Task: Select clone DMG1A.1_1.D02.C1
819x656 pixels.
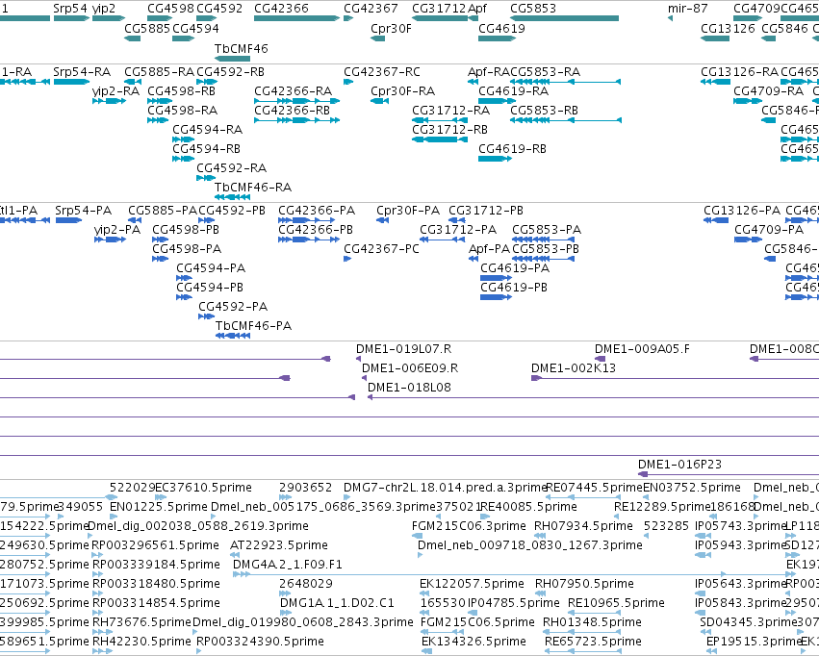Action: tap(337, 603)
